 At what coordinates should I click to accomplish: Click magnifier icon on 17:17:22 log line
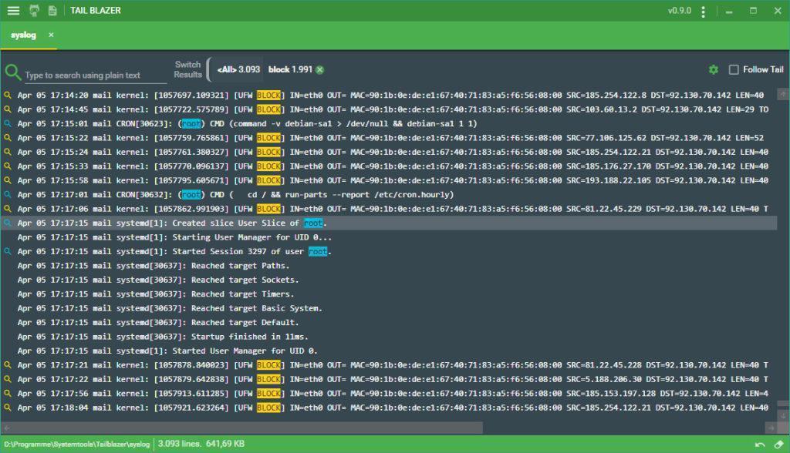pyautogui.click(x=8, y=379)
